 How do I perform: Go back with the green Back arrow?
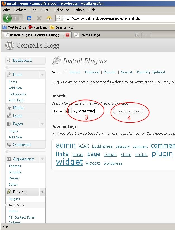pos(7,18)
